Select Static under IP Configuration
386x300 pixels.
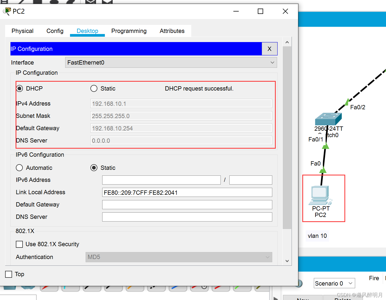(x=94, y=88)
